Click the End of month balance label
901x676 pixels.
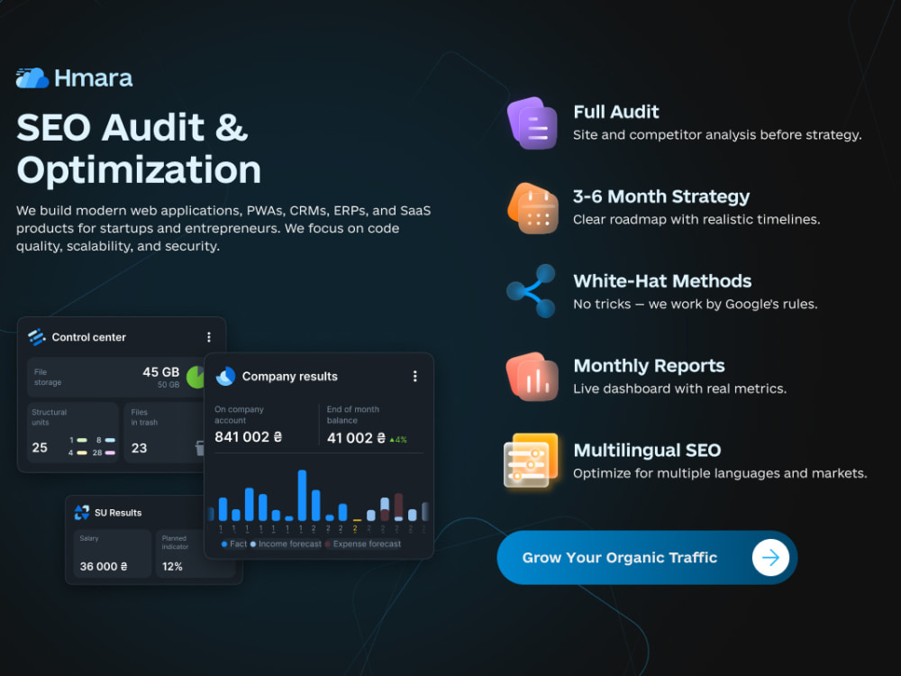coord(353,415)
